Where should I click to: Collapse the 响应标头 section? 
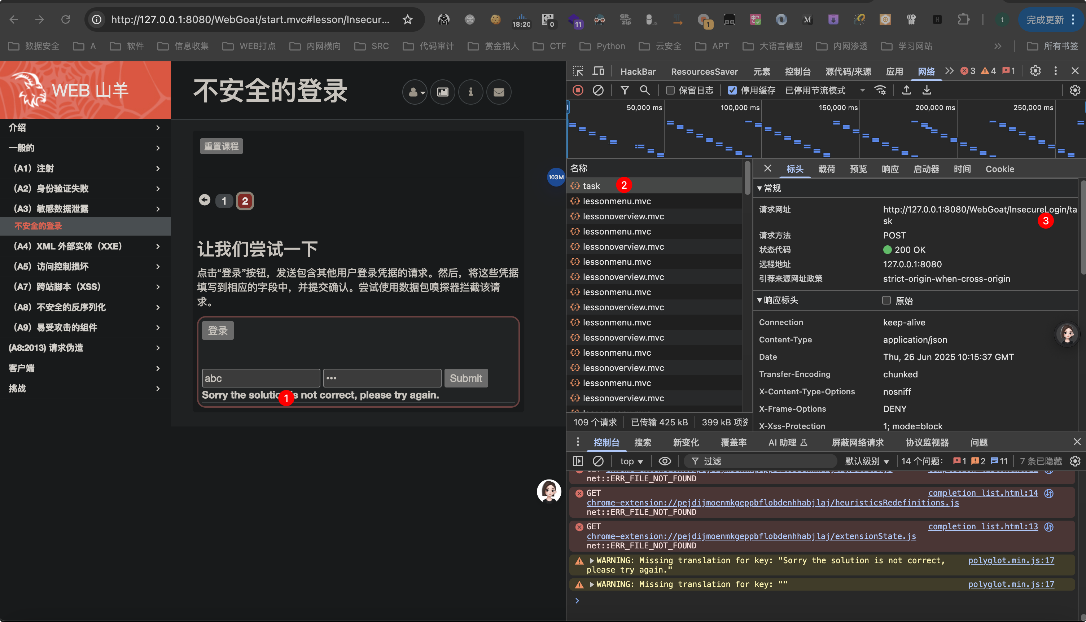pos(778,300)
